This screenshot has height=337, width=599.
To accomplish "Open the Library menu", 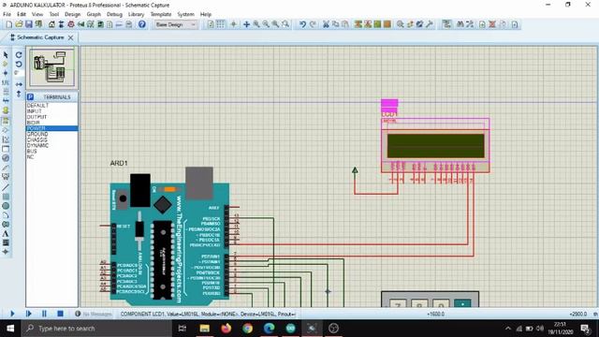I will [x=136, y=14].
